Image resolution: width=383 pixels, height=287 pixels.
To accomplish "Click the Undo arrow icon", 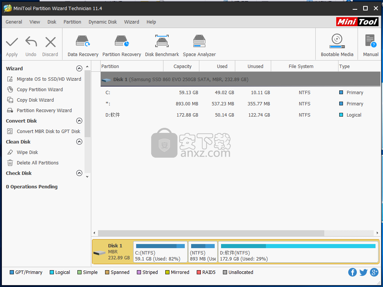I will point(31,42).
